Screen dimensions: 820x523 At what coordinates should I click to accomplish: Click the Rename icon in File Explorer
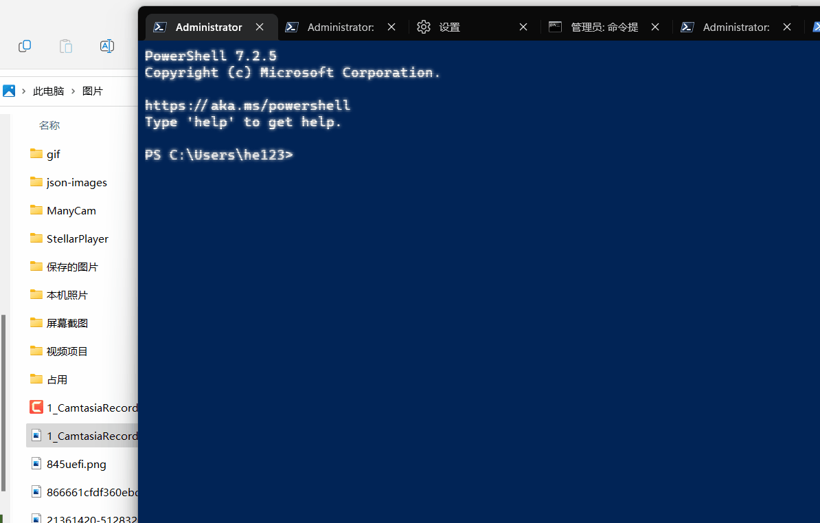click(107, 45)
